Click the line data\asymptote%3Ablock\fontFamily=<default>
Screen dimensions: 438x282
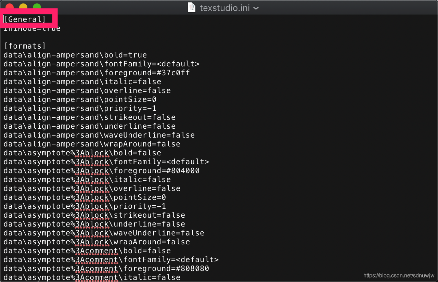click(x=106, y=162)
